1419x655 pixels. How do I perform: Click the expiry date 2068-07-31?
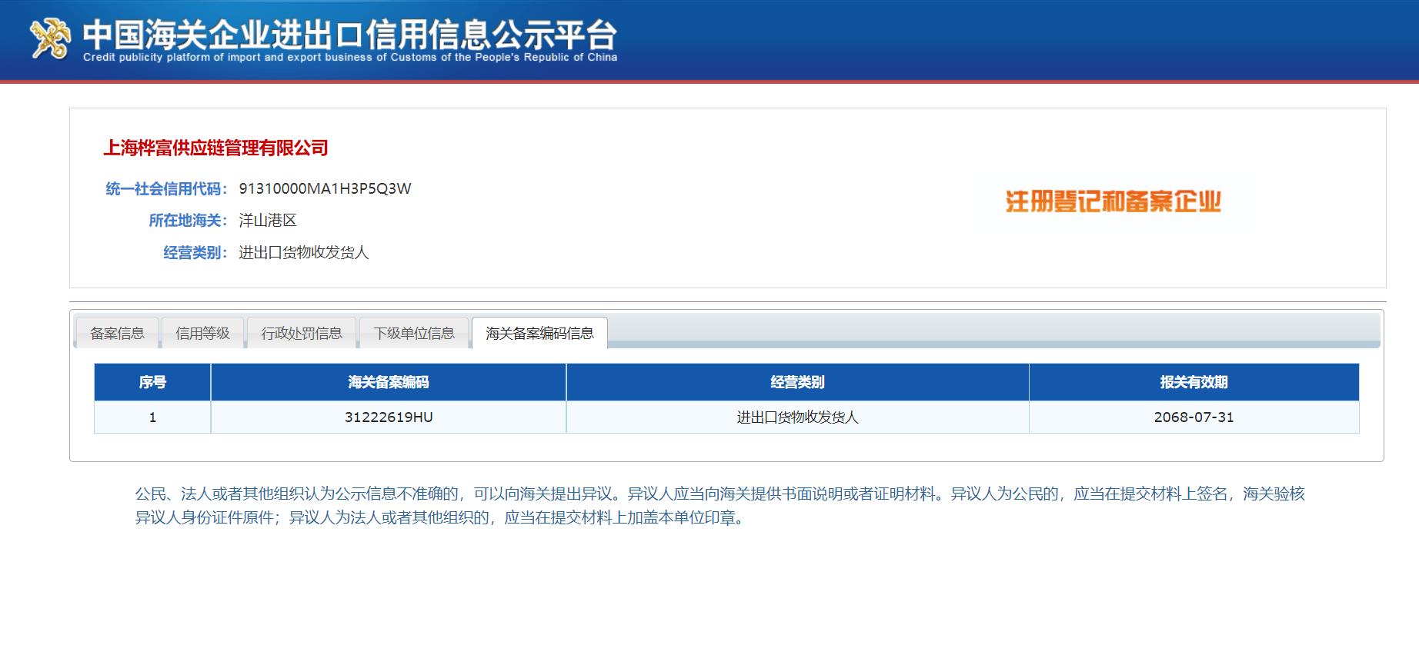click(1194, 417)
